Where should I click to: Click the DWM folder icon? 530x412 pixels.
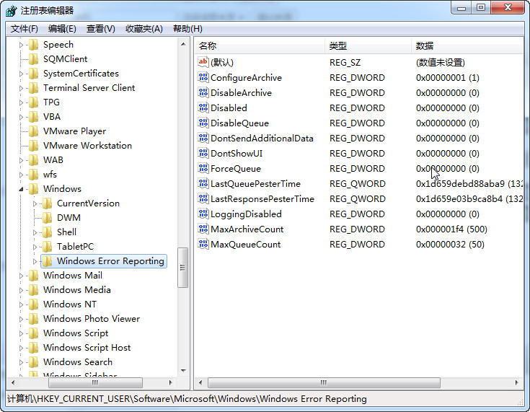coord(48,217)
